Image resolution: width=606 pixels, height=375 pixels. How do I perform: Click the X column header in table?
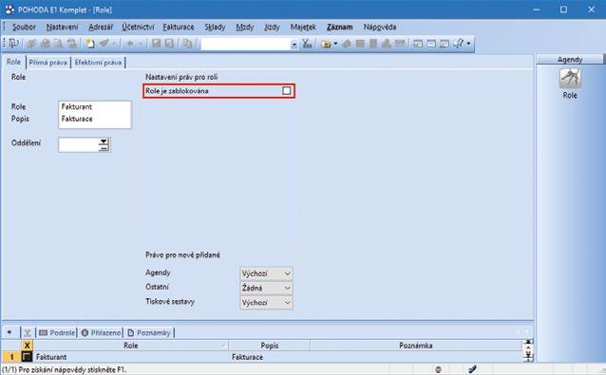point(27,346)
